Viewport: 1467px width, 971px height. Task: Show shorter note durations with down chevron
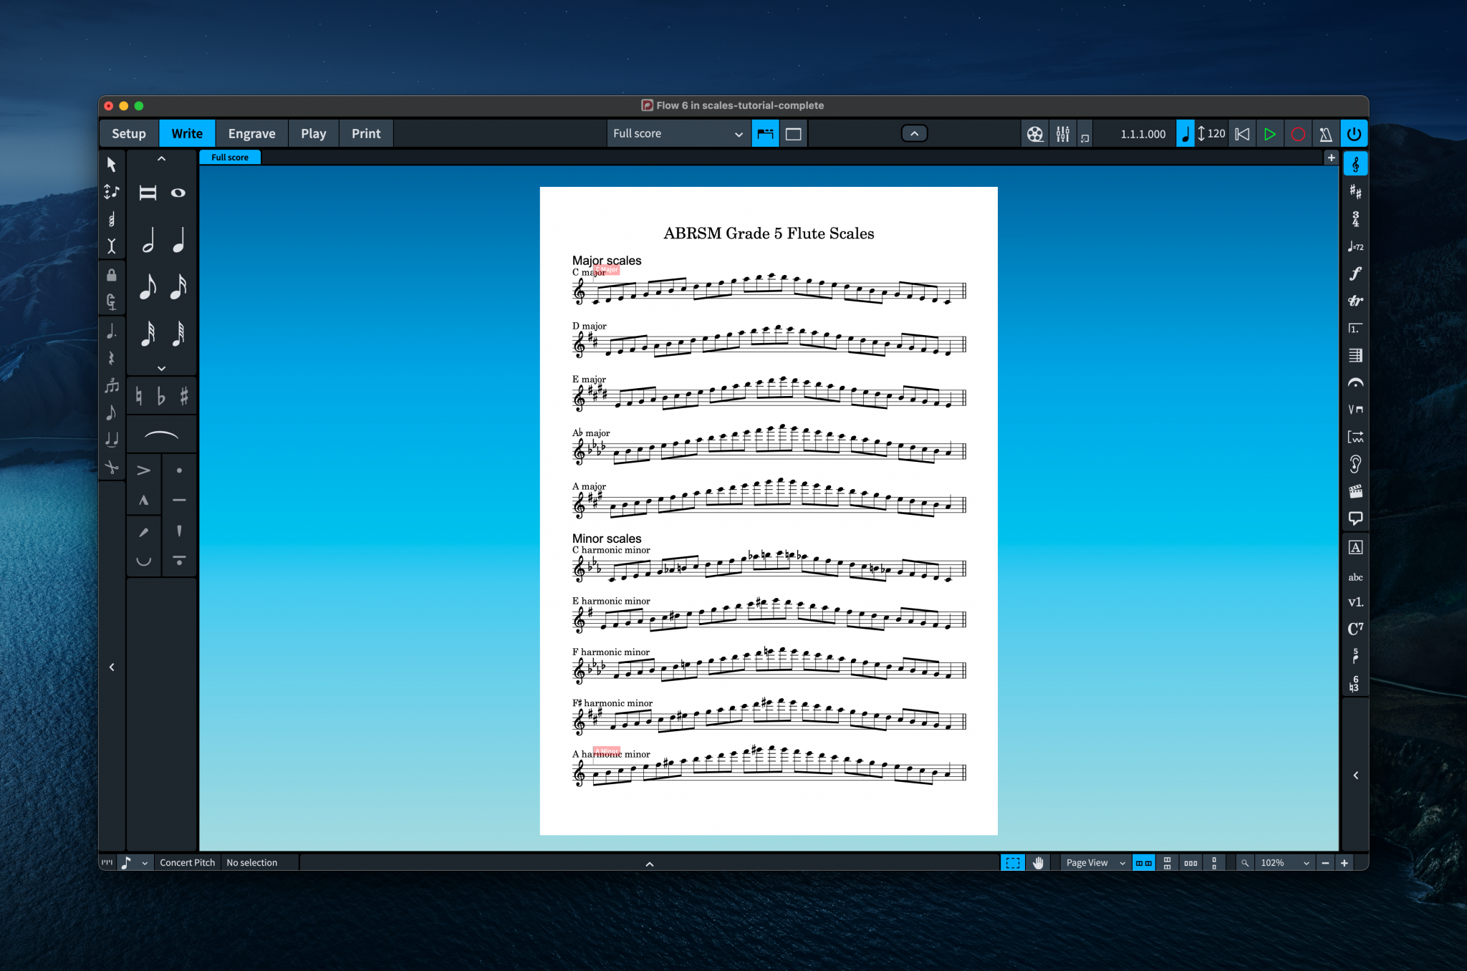pos(162,368)
